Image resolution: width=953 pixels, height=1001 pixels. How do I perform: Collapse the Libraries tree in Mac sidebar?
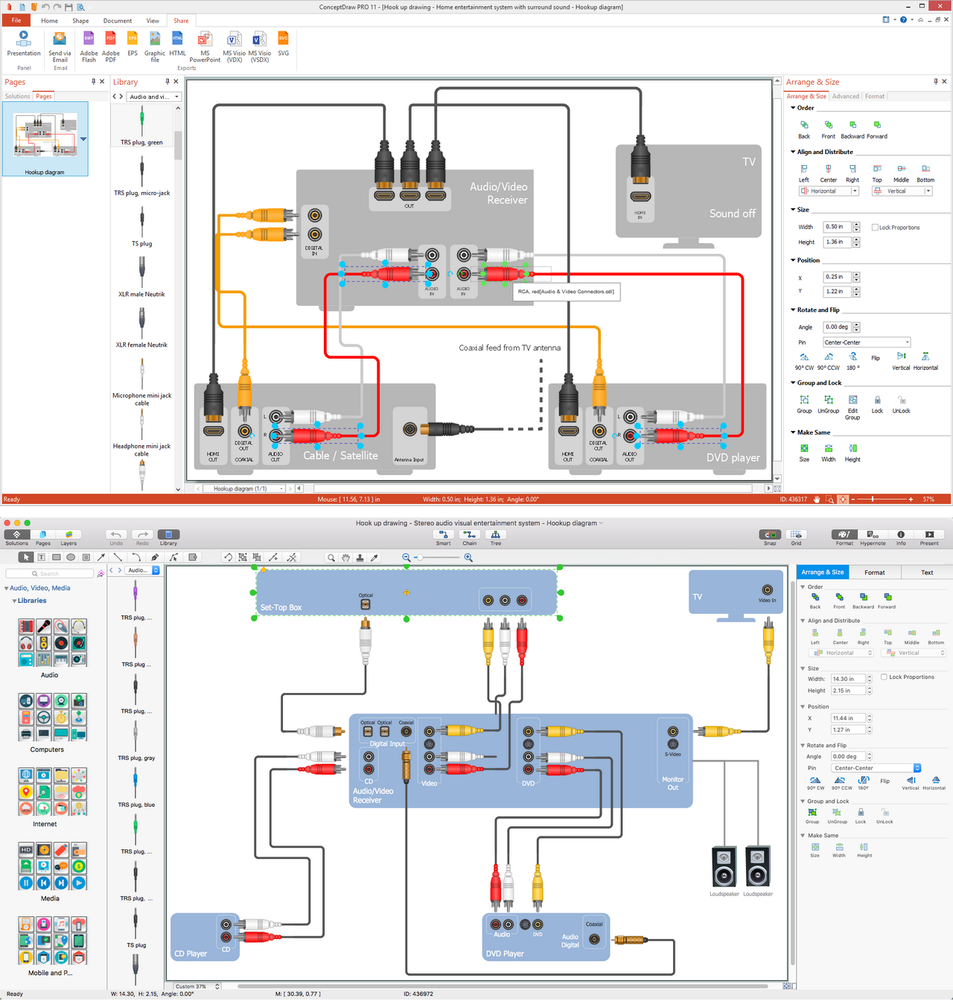pos(14,601)
